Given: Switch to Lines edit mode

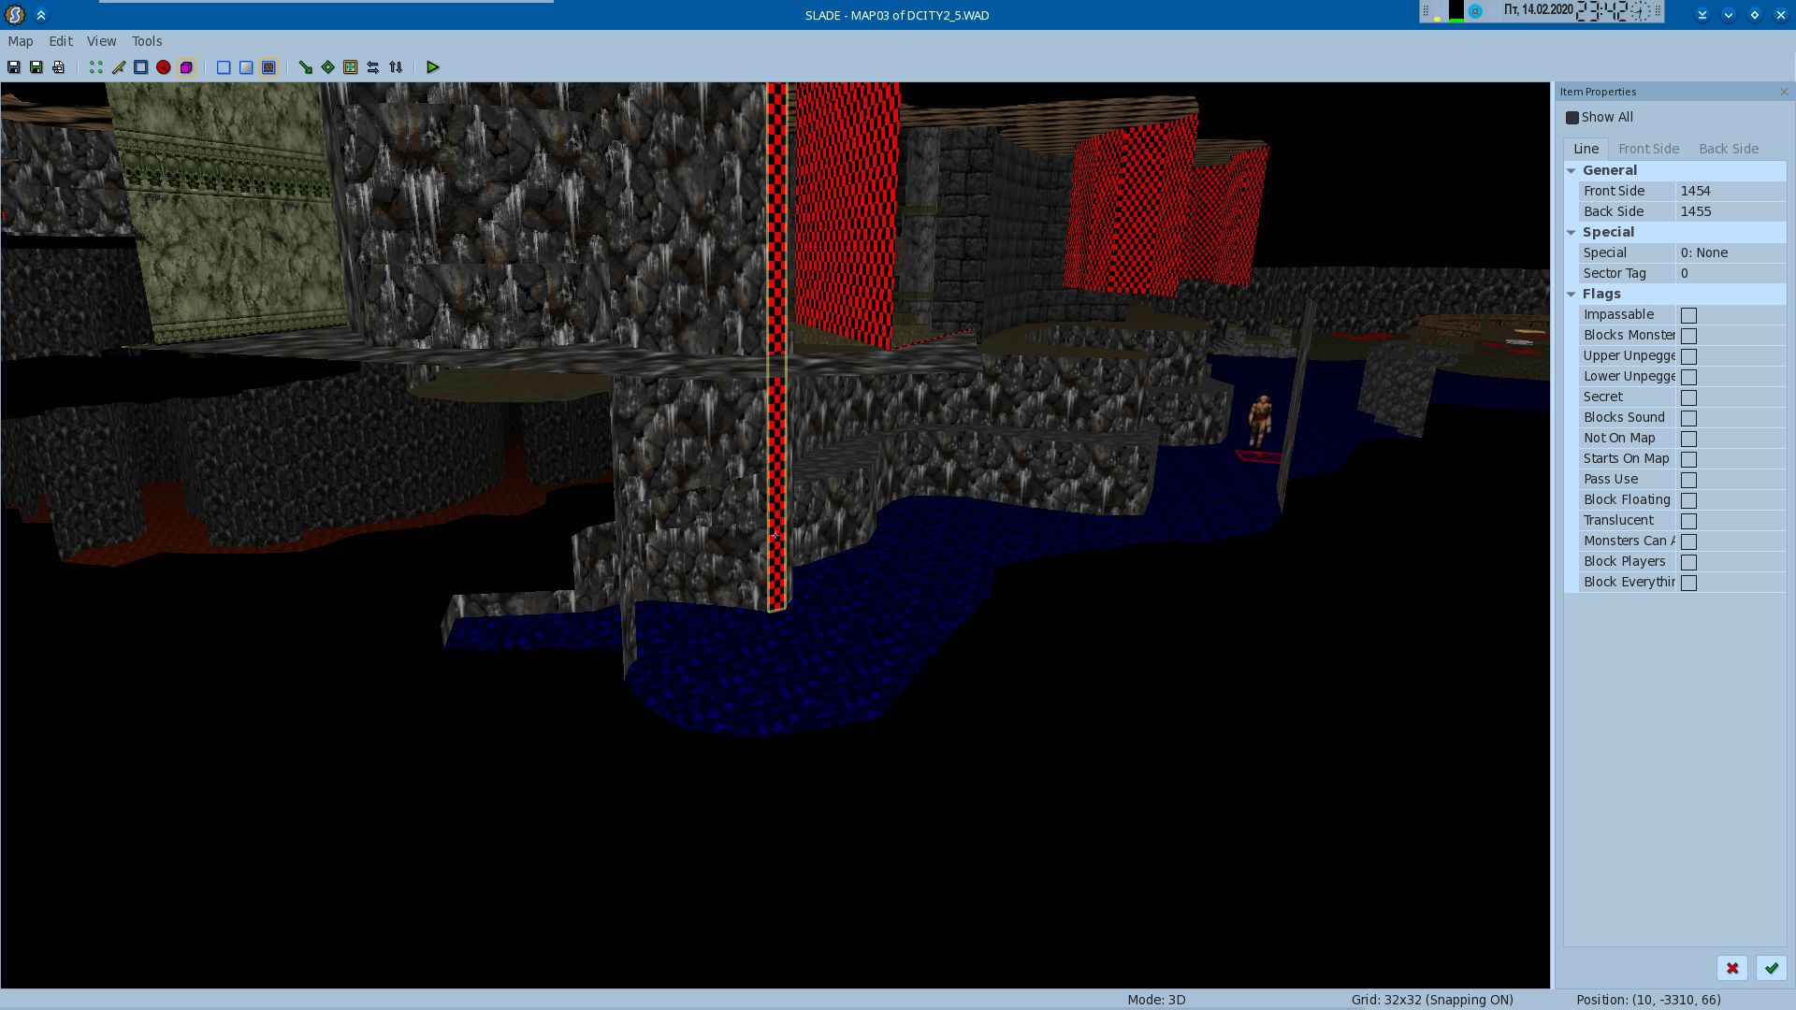Looking at the screenshot, I should click(x=119, y=67).
